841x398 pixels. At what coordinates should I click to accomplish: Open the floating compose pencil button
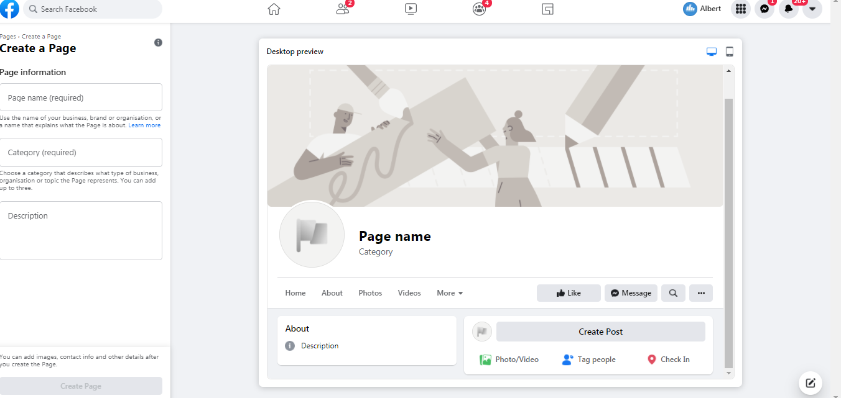[810, 383]
